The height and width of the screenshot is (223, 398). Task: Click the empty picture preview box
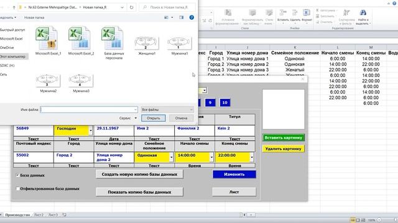coord(284,109)
